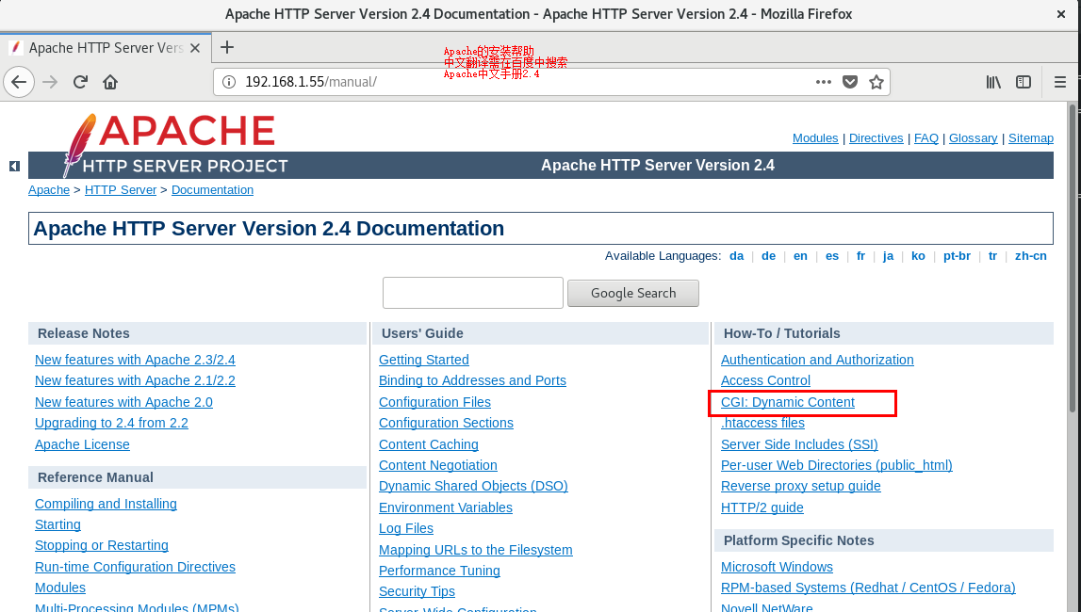Open Reverse proxy setup guide

tap(800, 486)
